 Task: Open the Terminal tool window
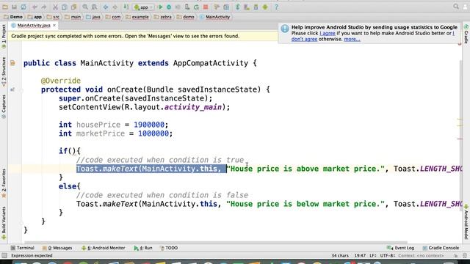[23, 248]
